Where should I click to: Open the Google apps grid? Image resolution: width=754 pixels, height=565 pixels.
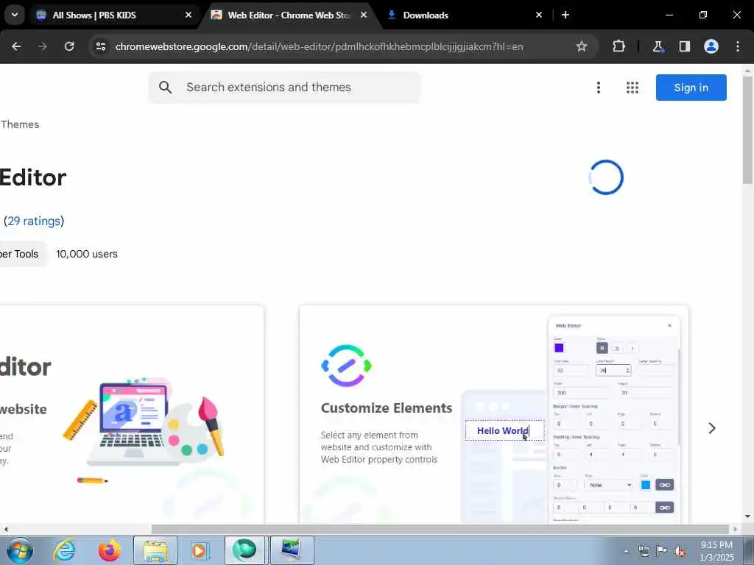[x=633, y=88]
